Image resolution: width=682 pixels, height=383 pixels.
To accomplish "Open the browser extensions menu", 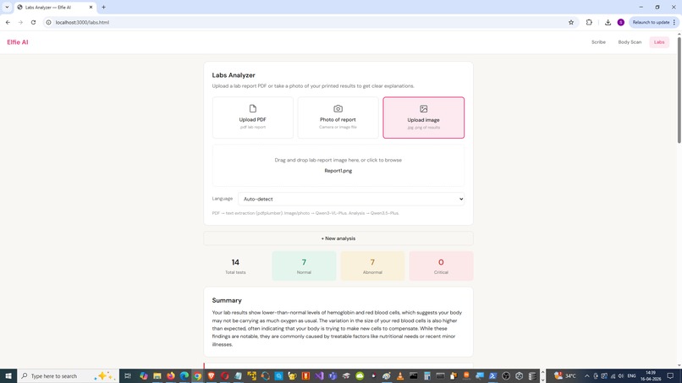I will (589, 22).
